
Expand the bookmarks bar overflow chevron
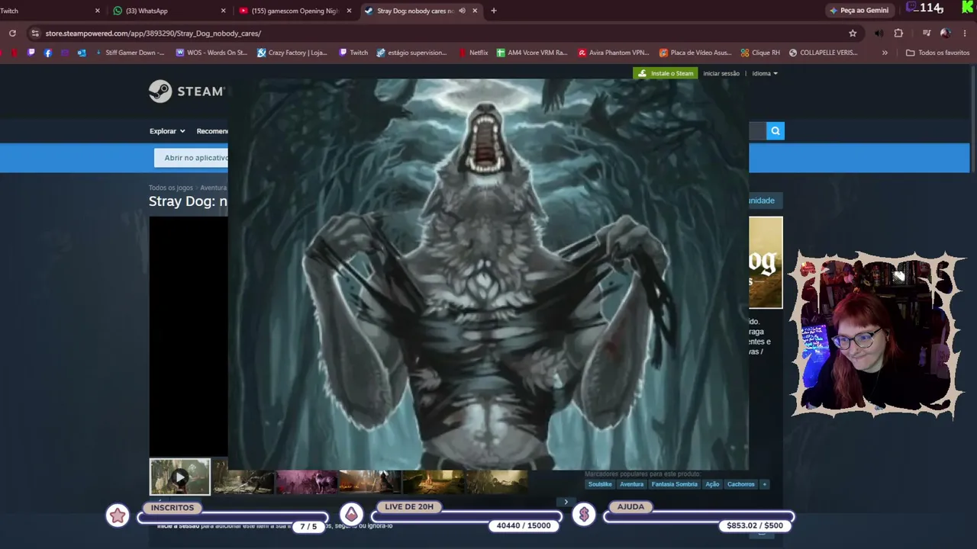pyautogui.click(x=885, y=53)
